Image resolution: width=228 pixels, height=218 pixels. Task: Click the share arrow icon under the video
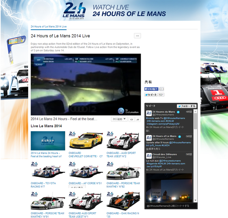pyautogui.click(x=138, y=119)
